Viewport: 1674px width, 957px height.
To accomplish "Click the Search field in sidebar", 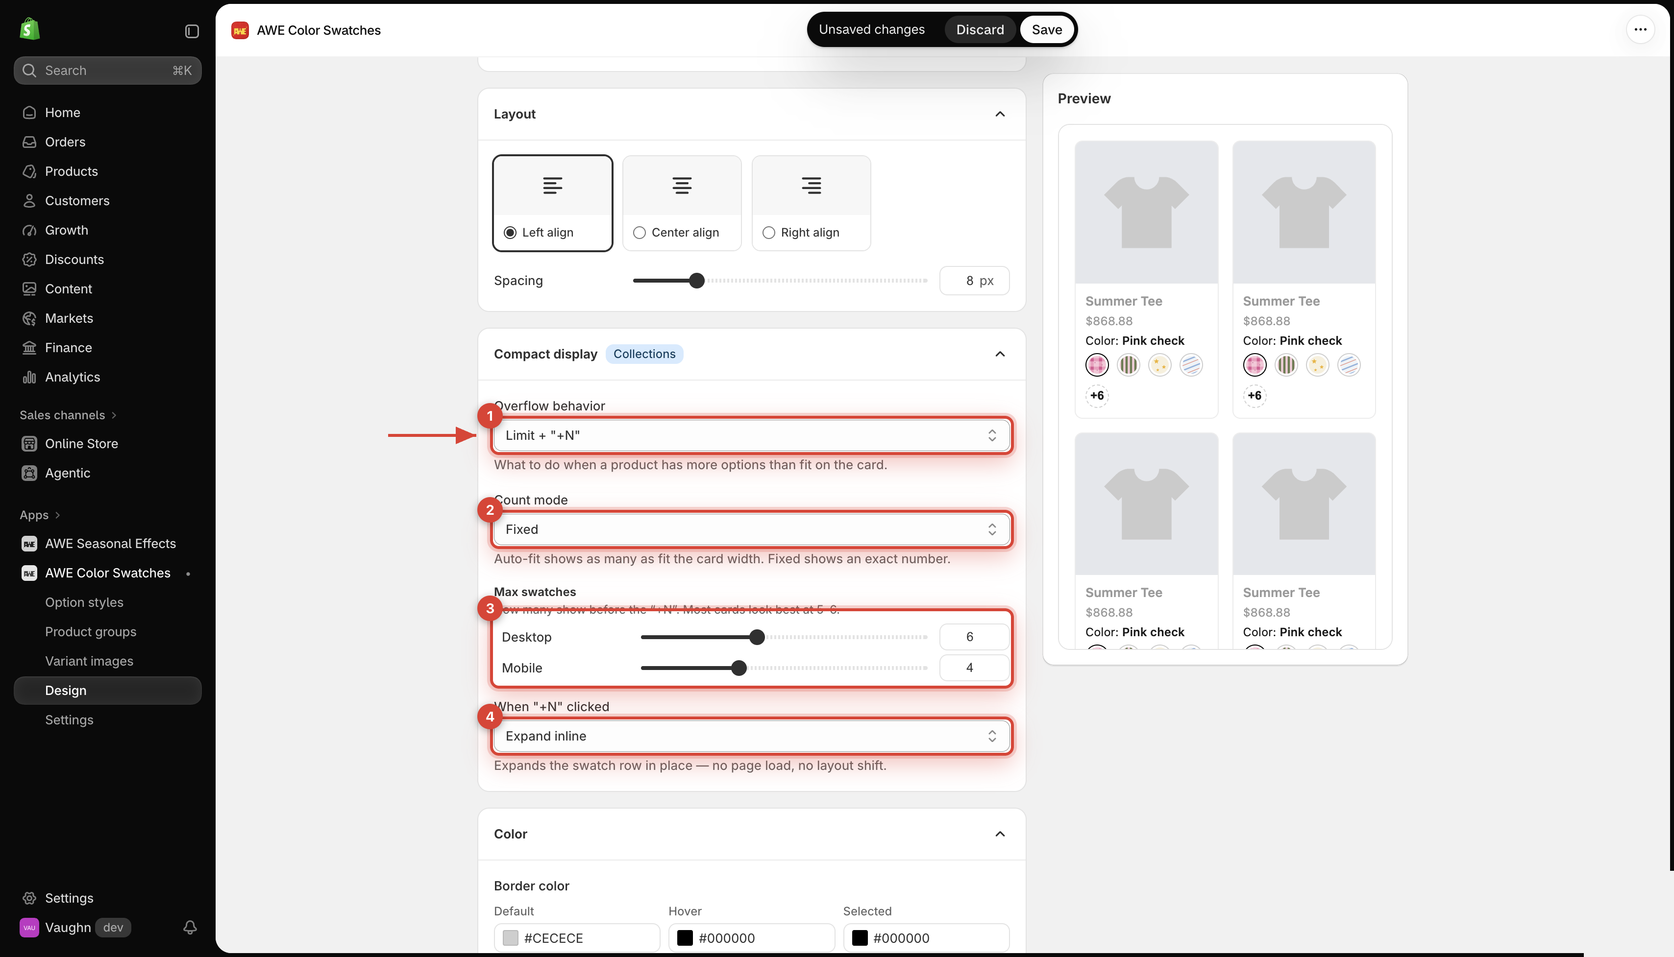I will pos(108,71).
